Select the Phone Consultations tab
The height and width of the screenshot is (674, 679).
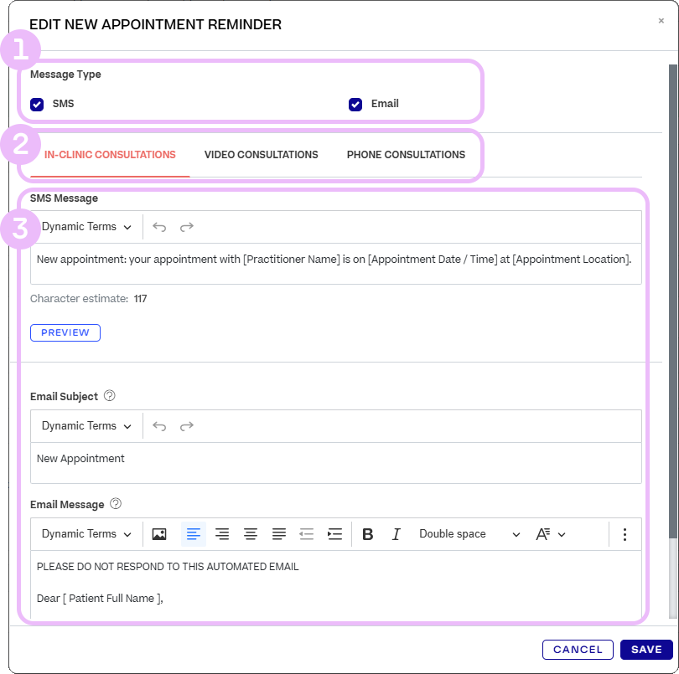406,155
